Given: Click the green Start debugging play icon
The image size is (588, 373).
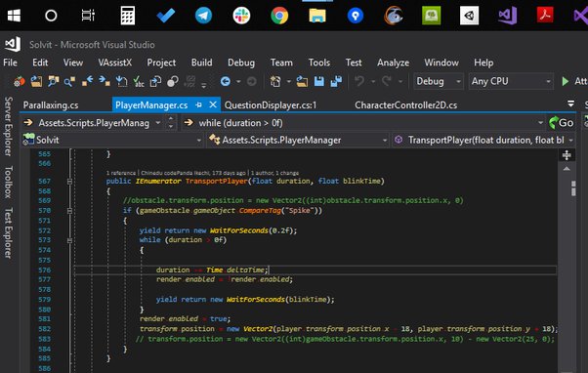Looking at the screenshot, I should point(566,81).
